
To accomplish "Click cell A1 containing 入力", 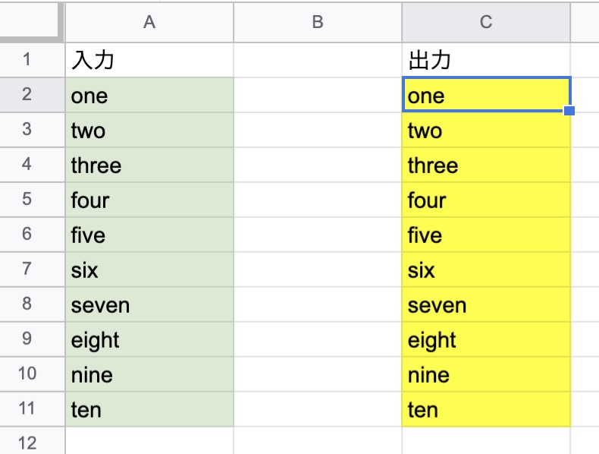I will point(149,60).
